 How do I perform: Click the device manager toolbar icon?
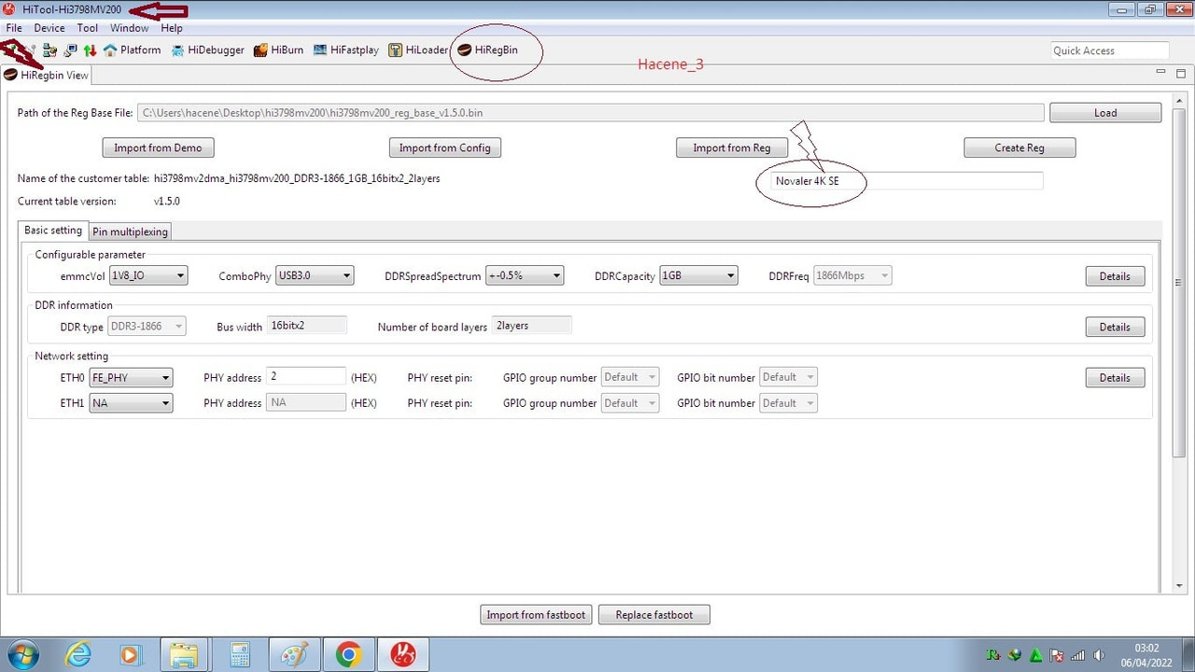point(50,50)
